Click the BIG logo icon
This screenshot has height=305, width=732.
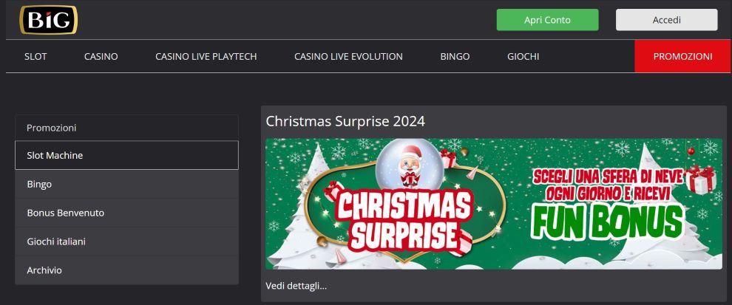(49, 20)
